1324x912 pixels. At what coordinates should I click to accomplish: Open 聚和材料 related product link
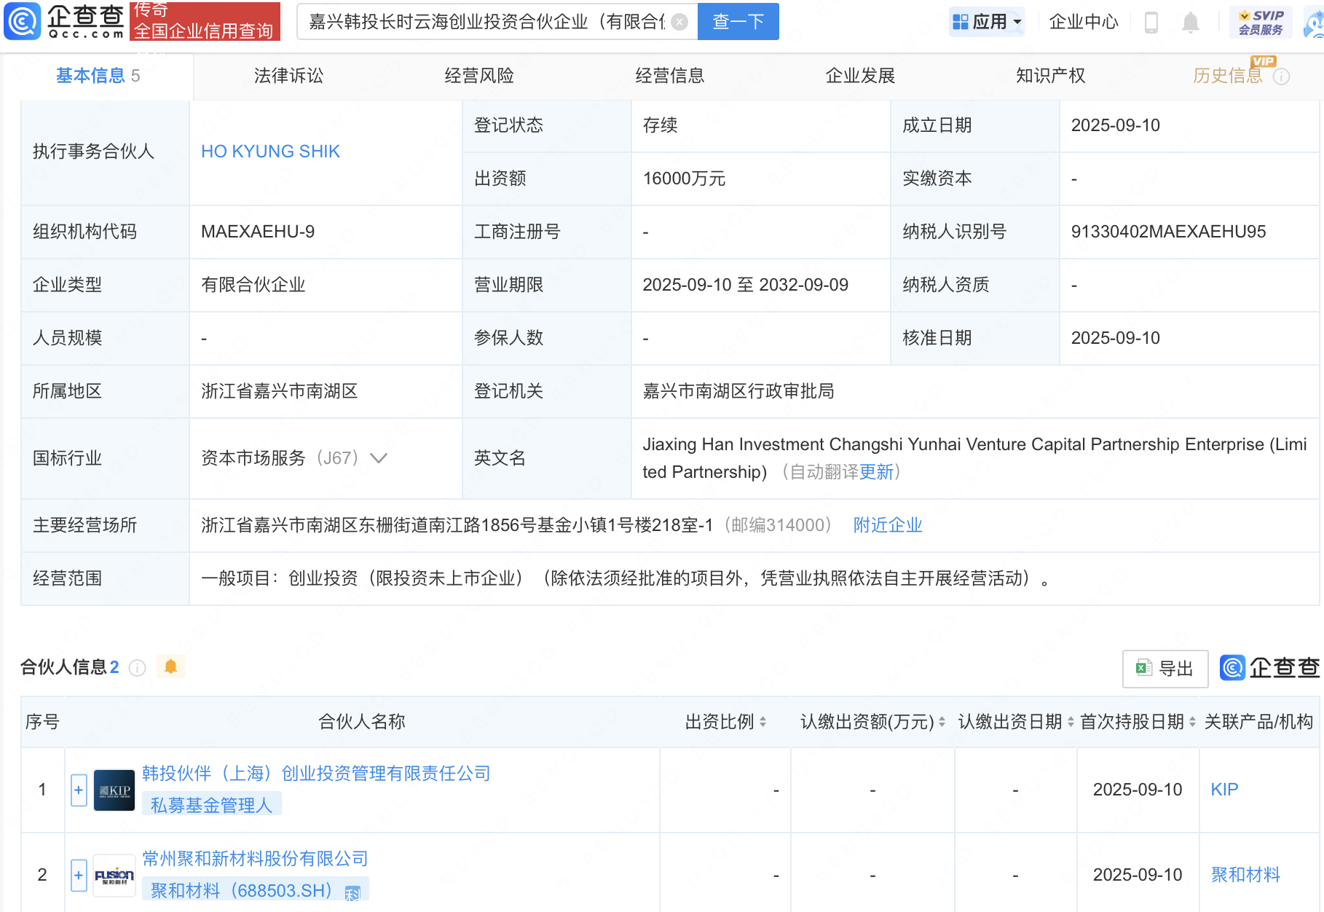click(1245, 875)
